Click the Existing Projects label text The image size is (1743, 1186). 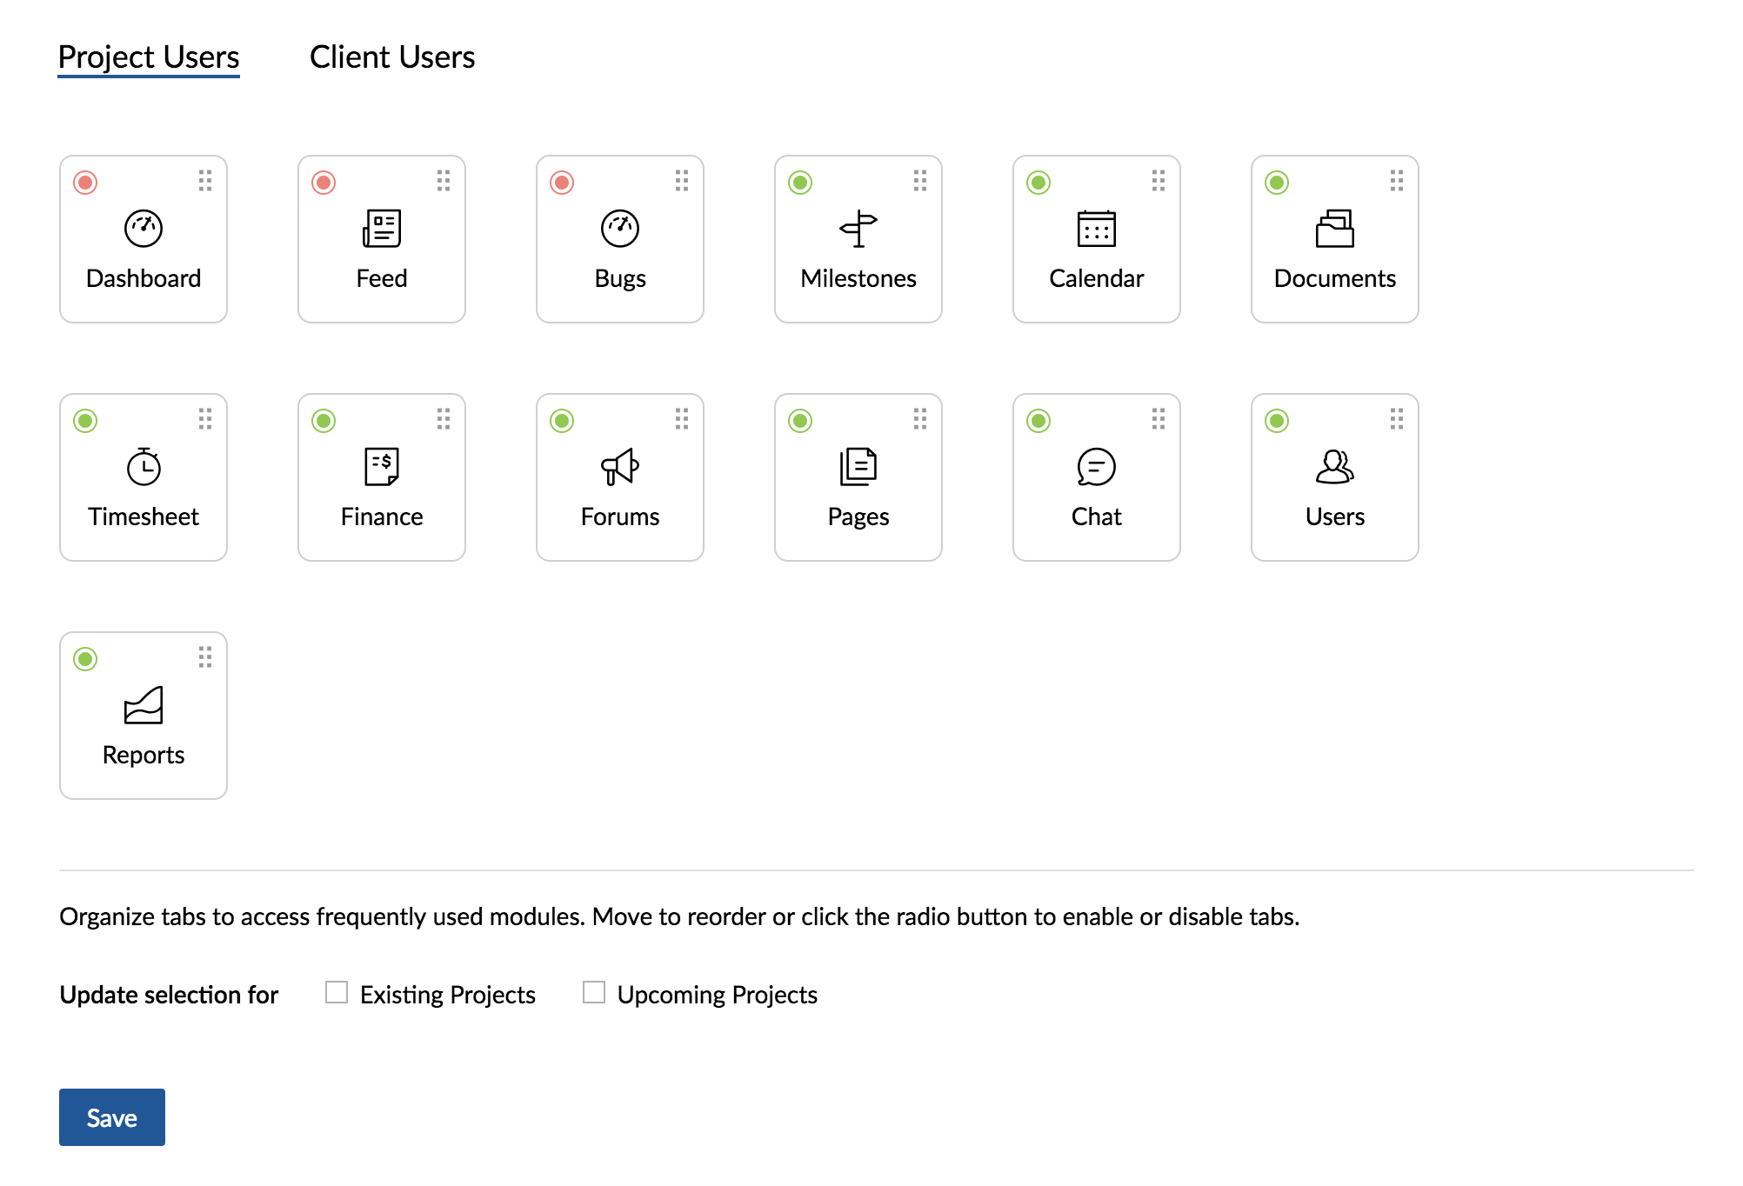click(x=448, y=995)
